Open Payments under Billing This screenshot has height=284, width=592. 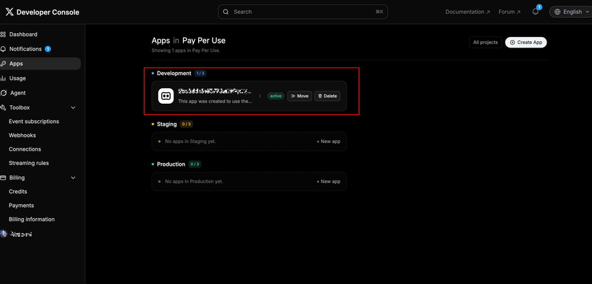click(x=21, y=205)
